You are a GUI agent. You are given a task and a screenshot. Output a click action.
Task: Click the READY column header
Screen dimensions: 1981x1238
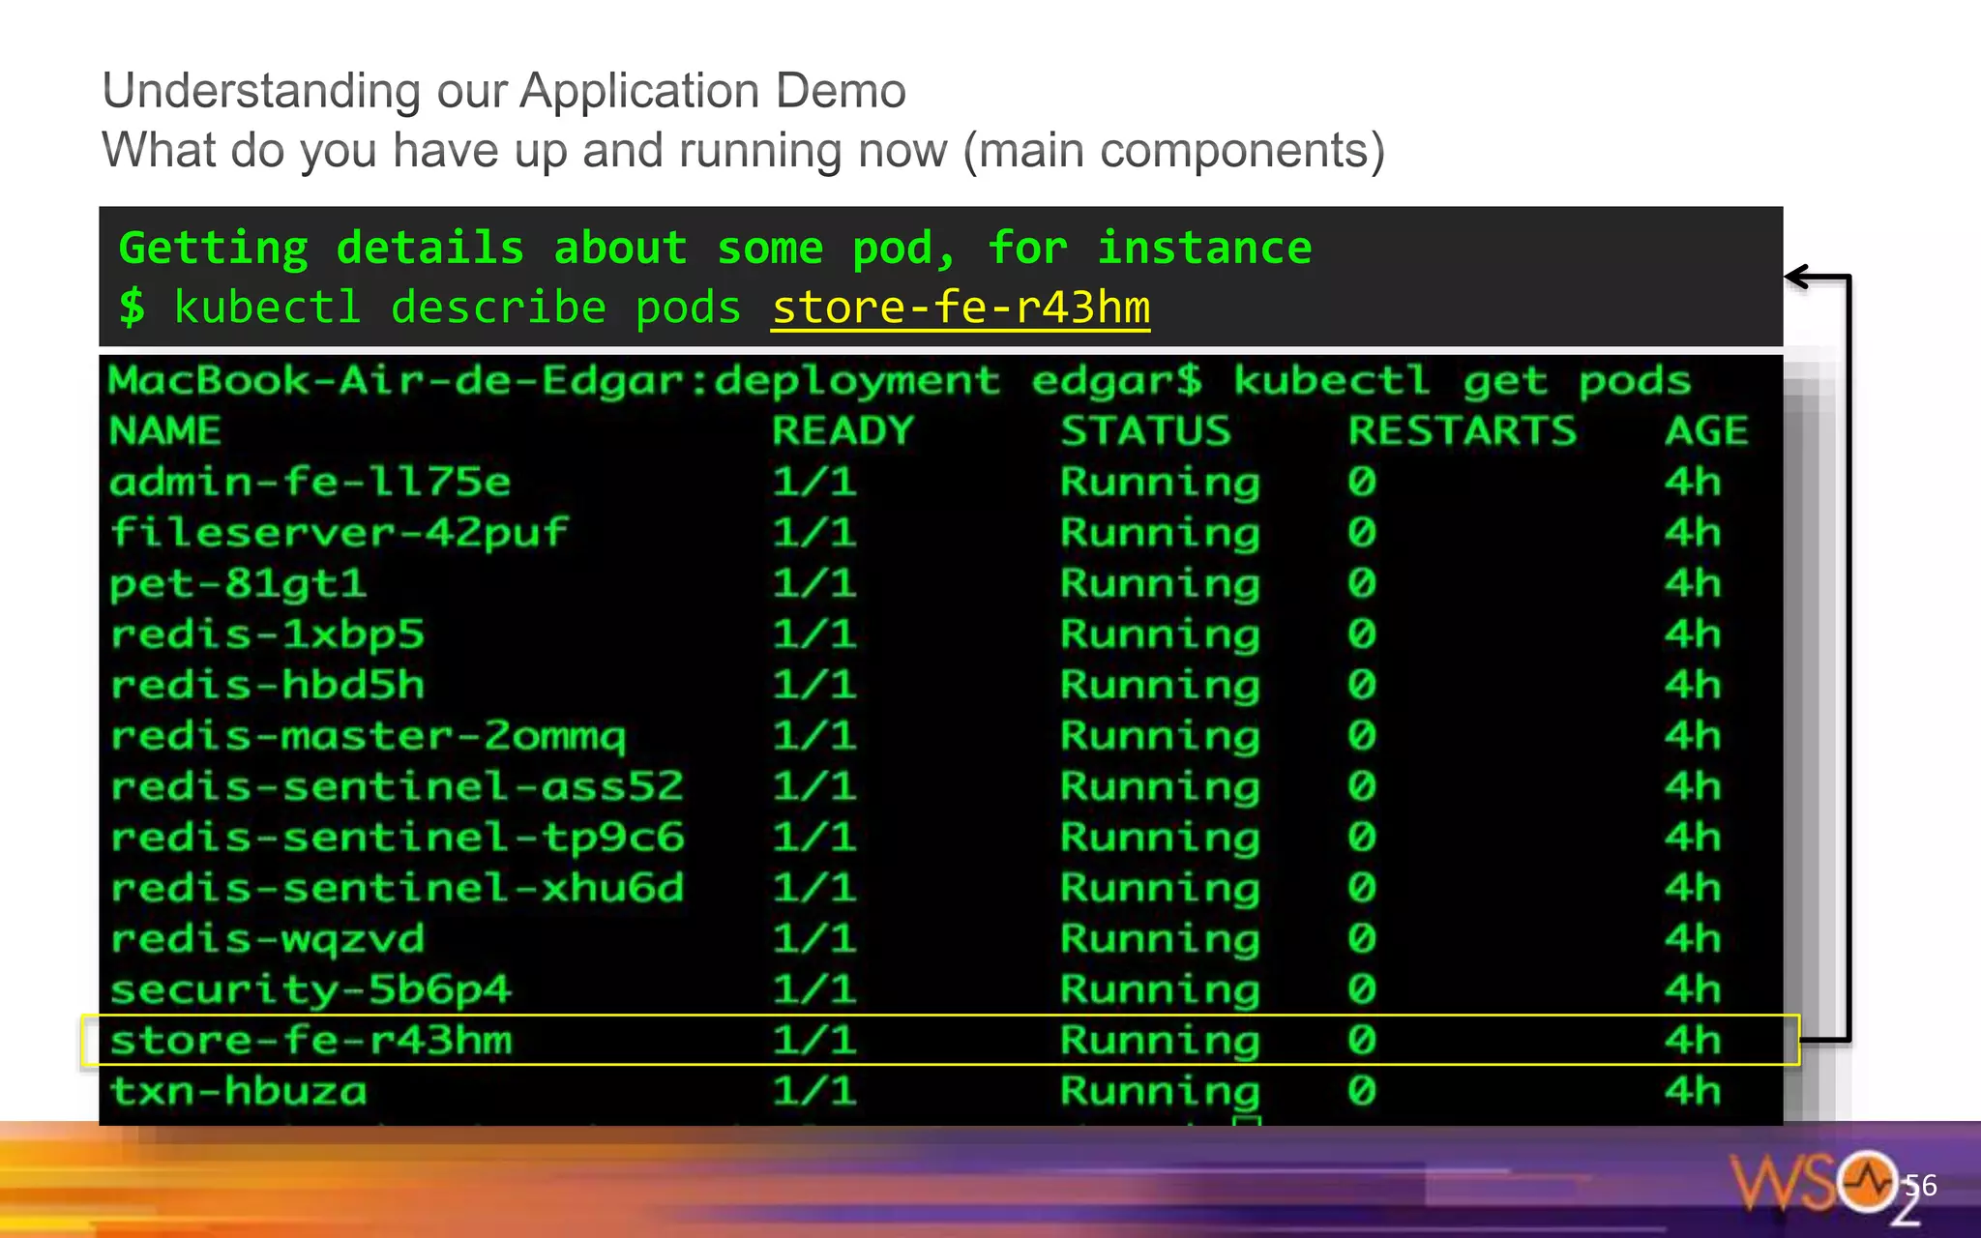click(843, 430)
